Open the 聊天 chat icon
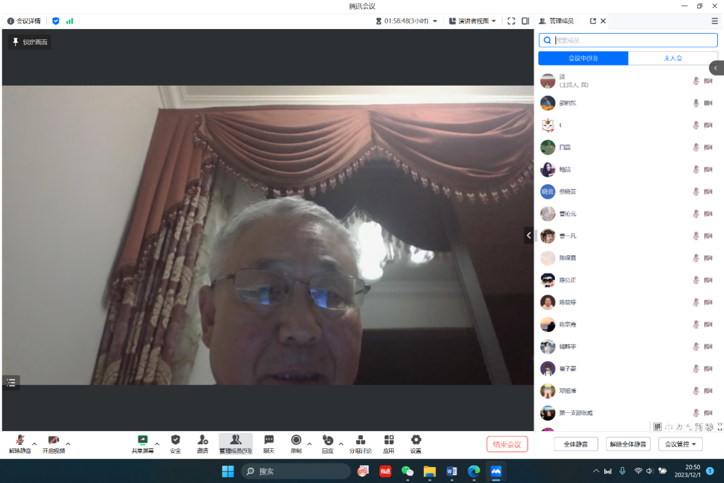Viewport: 724px width, 483px height. click(269, 440)
